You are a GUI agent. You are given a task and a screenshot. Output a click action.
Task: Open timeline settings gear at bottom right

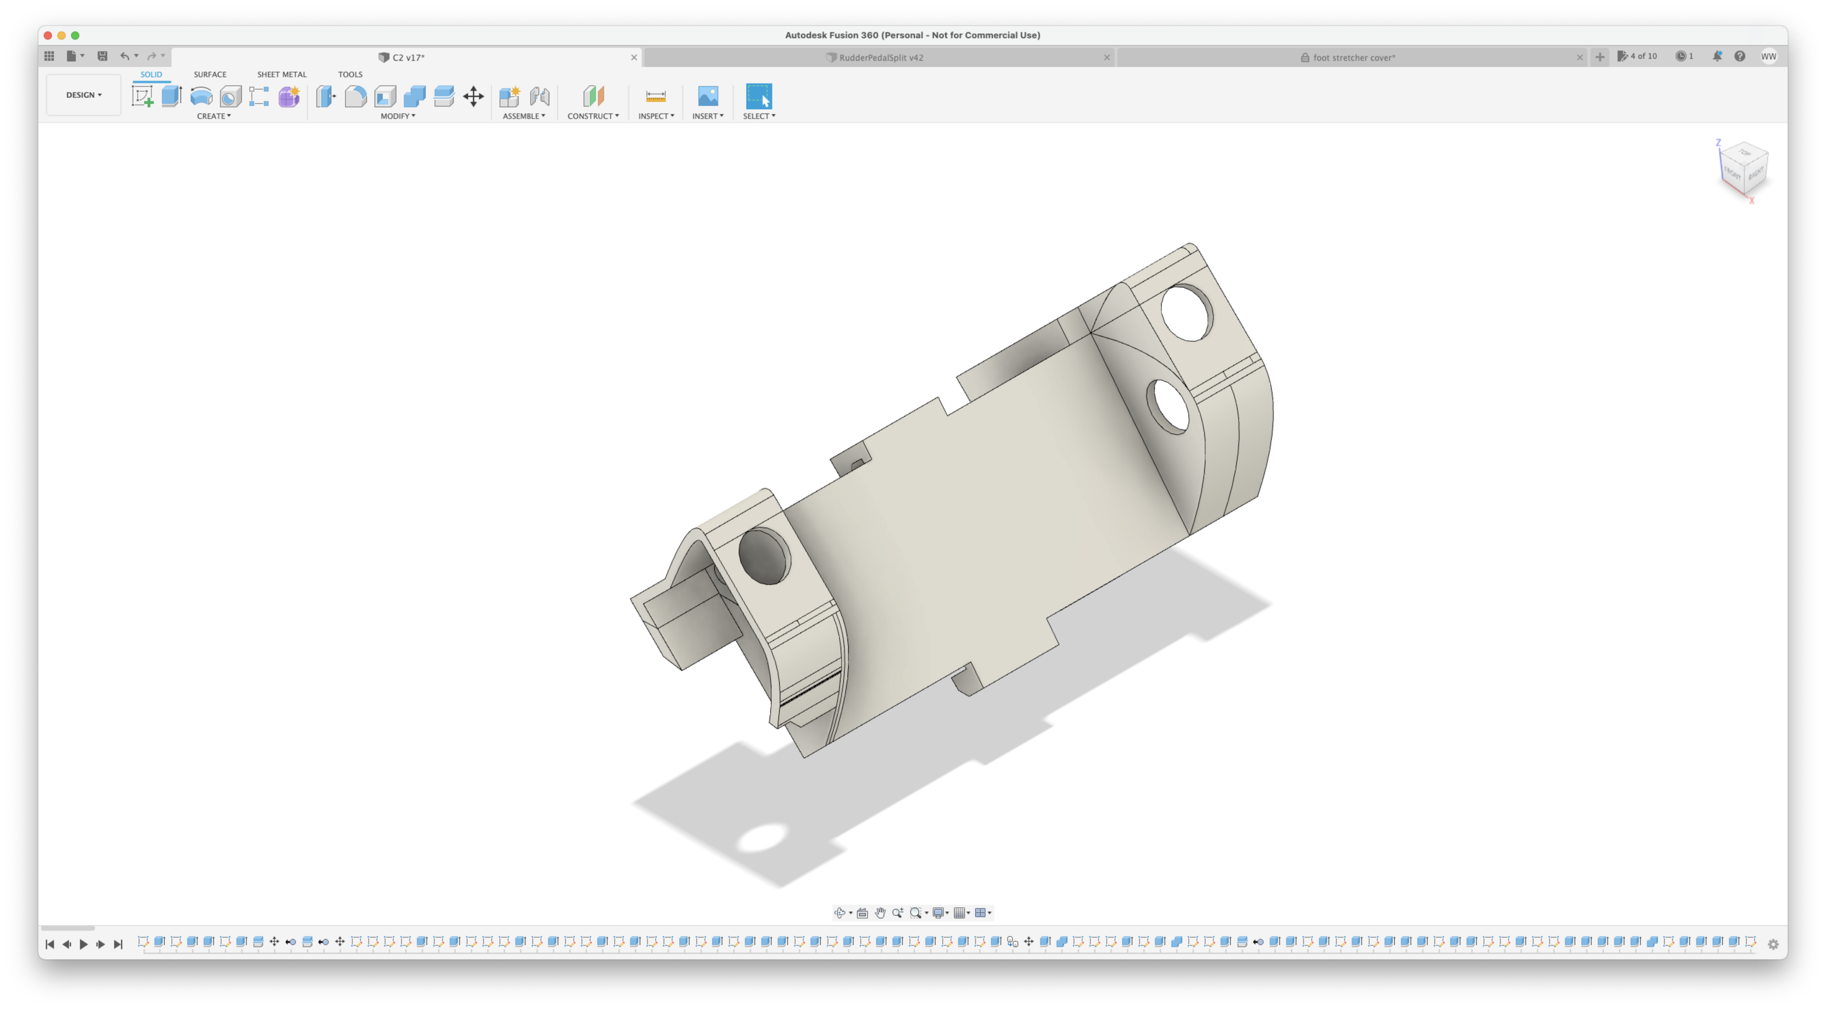click(1773, 944)
